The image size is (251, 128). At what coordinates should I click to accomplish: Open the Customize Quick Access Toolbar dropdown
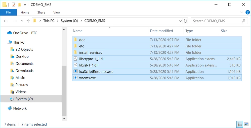pos(25,5)
